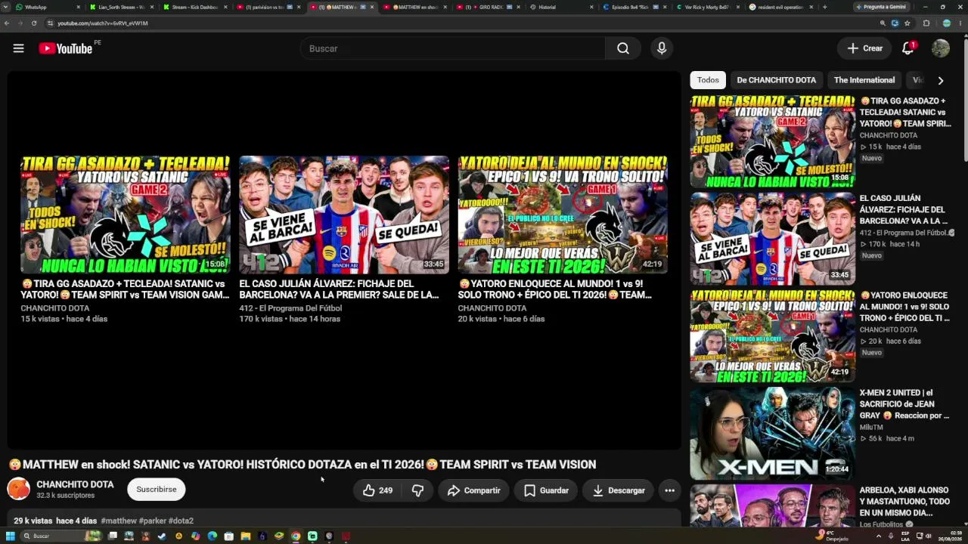Open Task View on the taskbar
Viewport: 968px width, 544px height.
(x=113, y=536)
